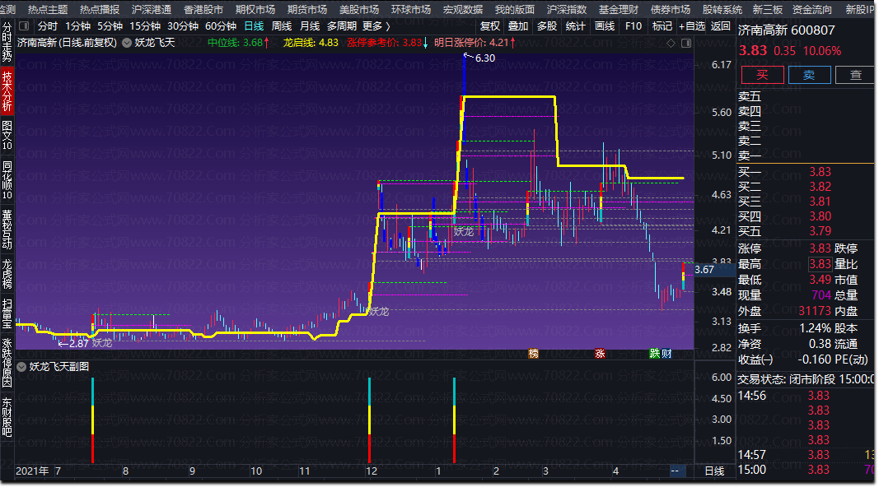Screen dimensions: 879x487
Task: Open the 统计 statistics tool
Action: click(x=575, y=26)
